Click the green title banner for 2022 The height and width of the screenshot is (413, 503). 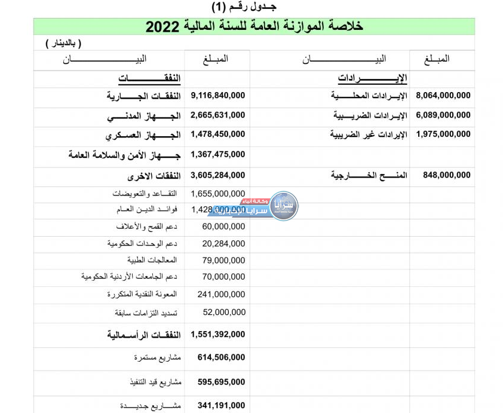pyautogui.click(x=254, y=27)
